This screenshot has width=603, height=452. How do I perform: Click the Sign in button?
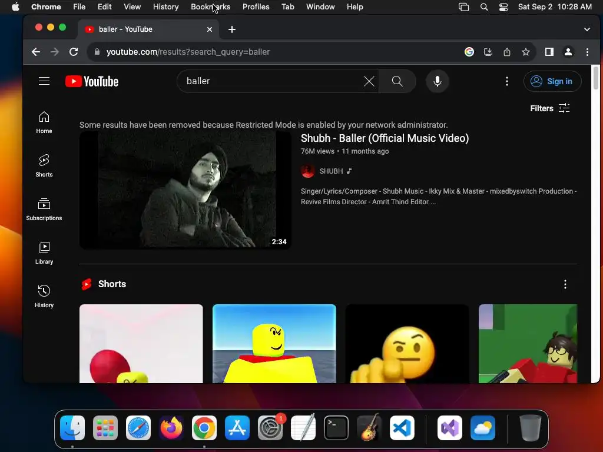tap(552, 81)
